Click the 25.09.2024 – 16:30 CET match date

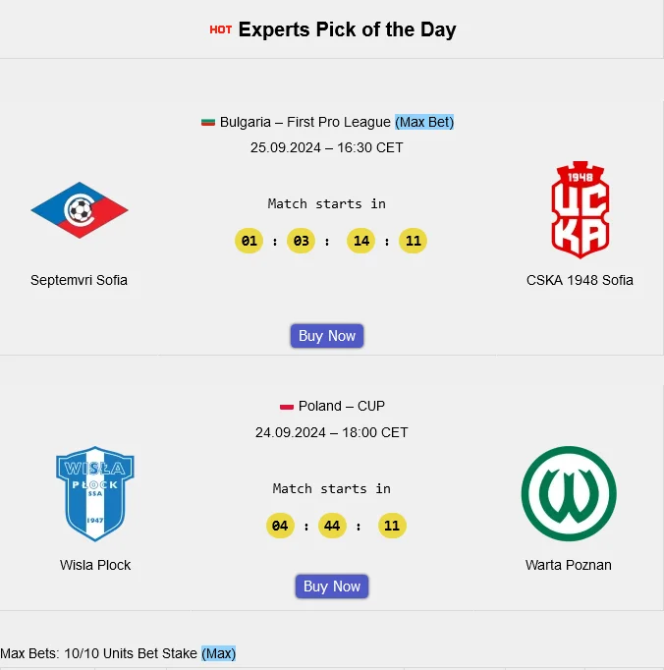(x=326, y=148)
